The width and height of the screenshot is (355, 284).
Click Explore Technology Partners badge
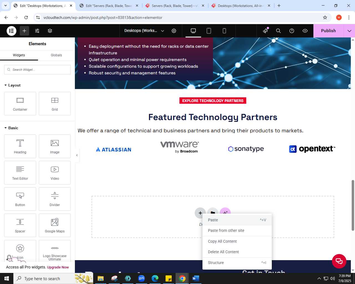pyautogui.click(x=213, y=101)
